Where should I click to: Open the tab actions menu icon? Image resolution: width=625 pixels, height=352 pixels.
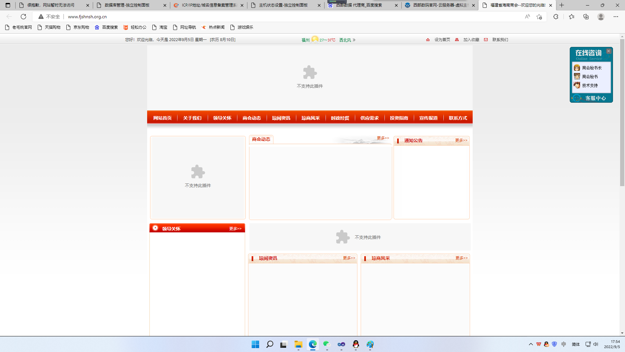pyautogui.click(x=8, y=5)
